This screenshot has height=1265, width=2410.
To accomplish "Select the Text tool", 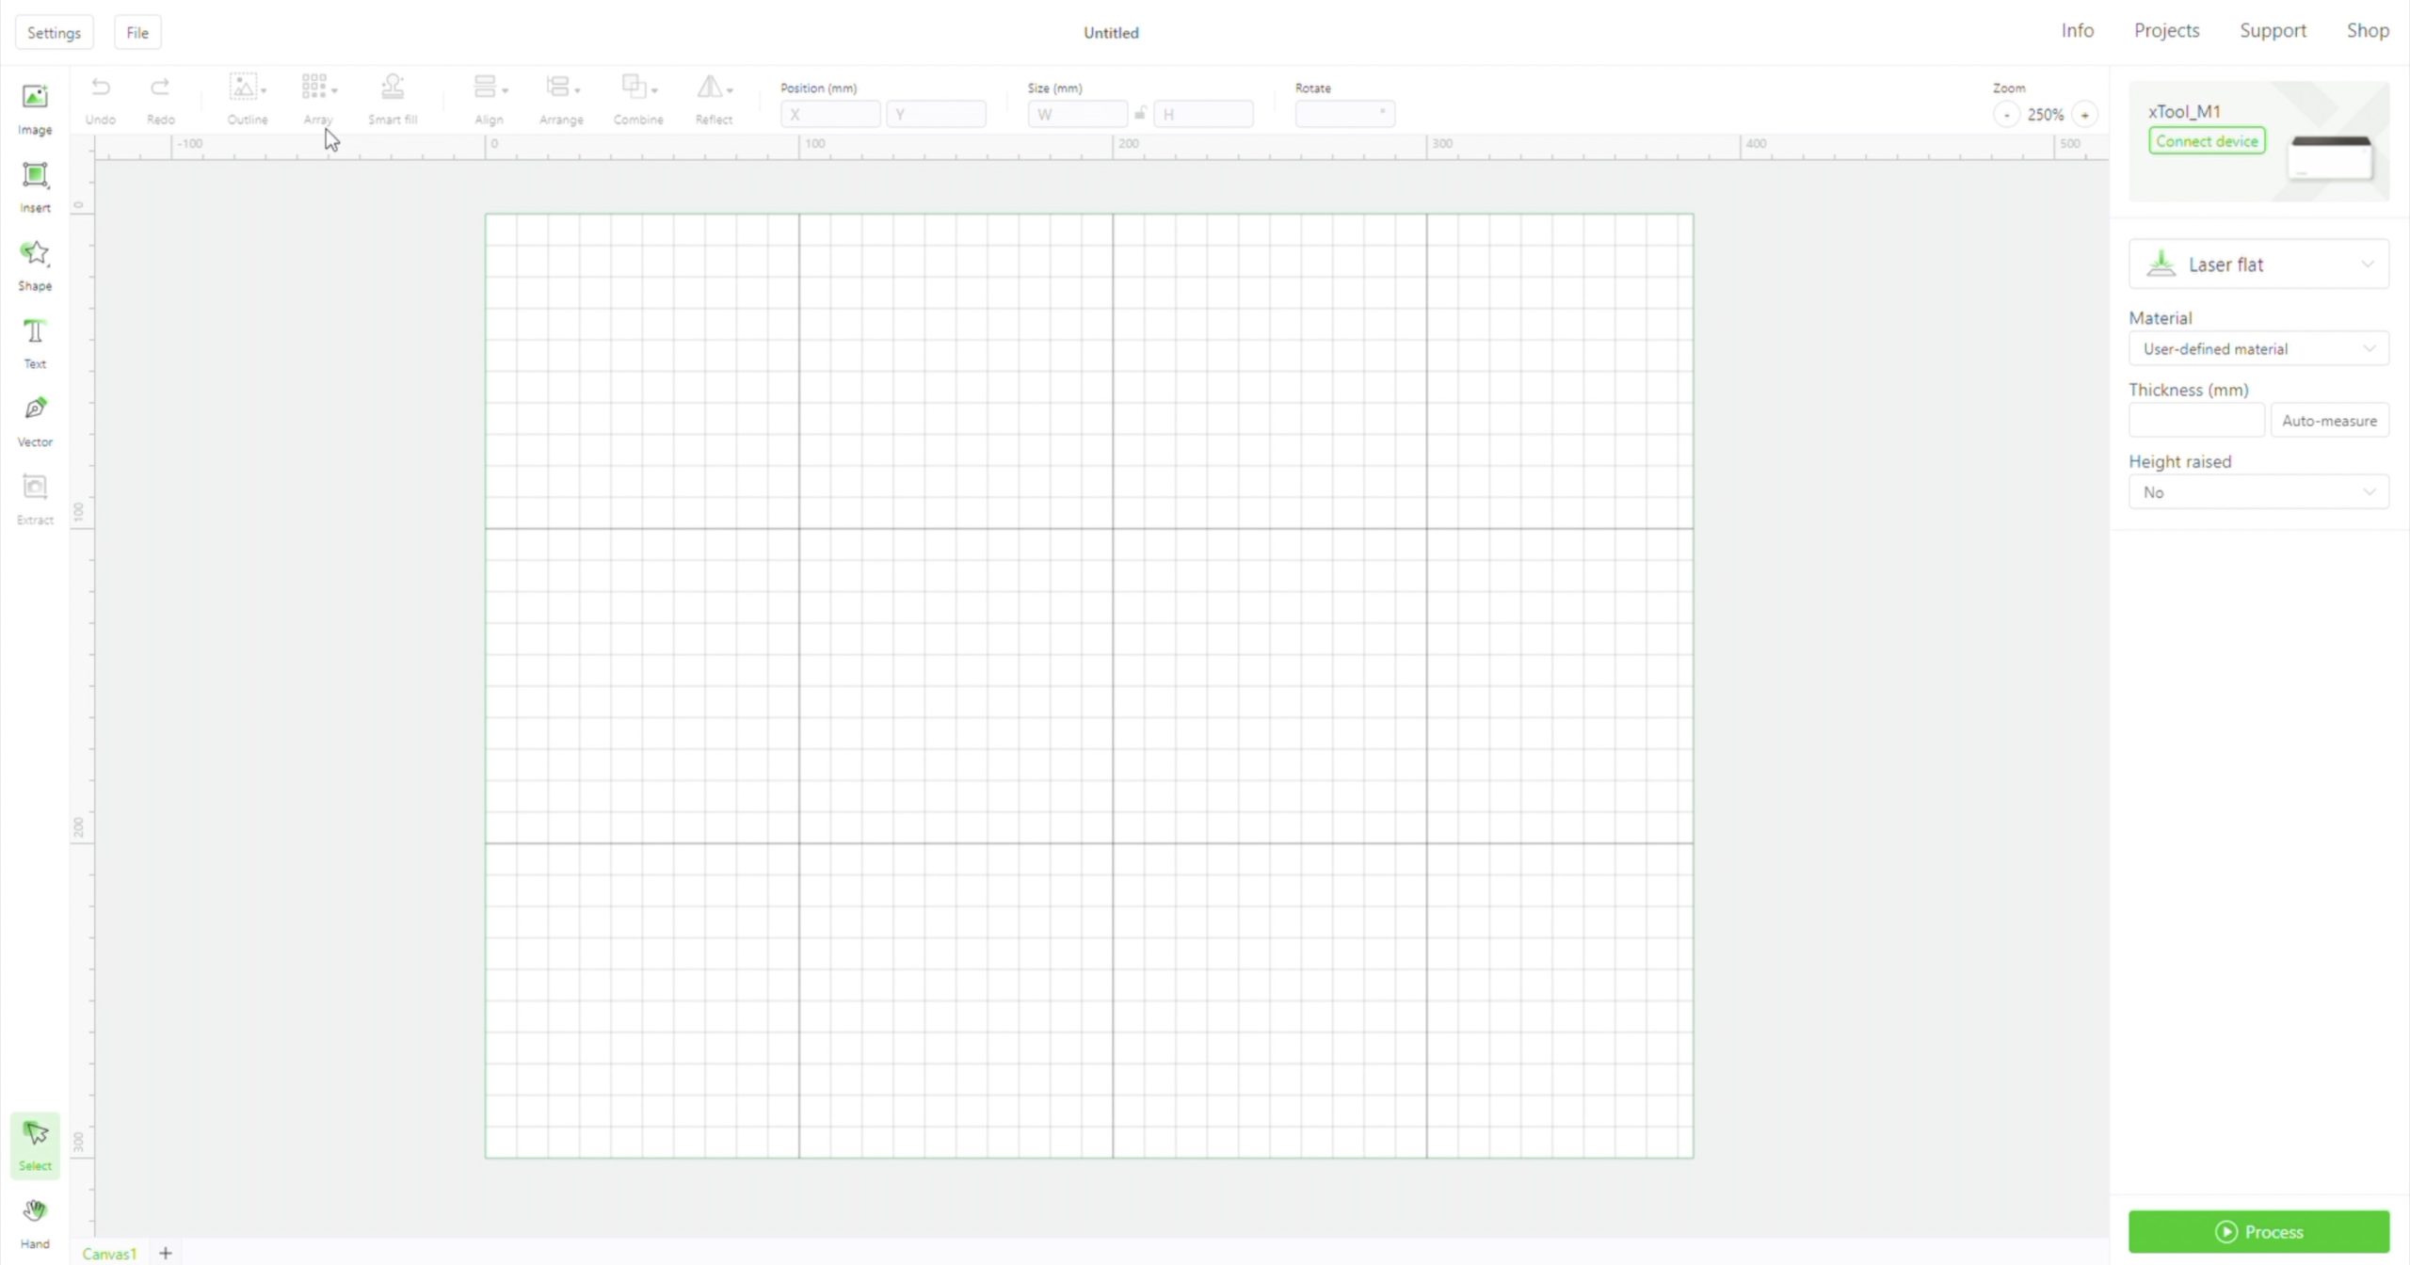I will tap(35, 341).
